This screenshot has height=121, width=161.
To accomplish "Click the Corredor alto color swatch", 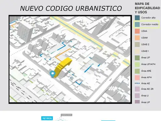I will (x=137, y=18).
